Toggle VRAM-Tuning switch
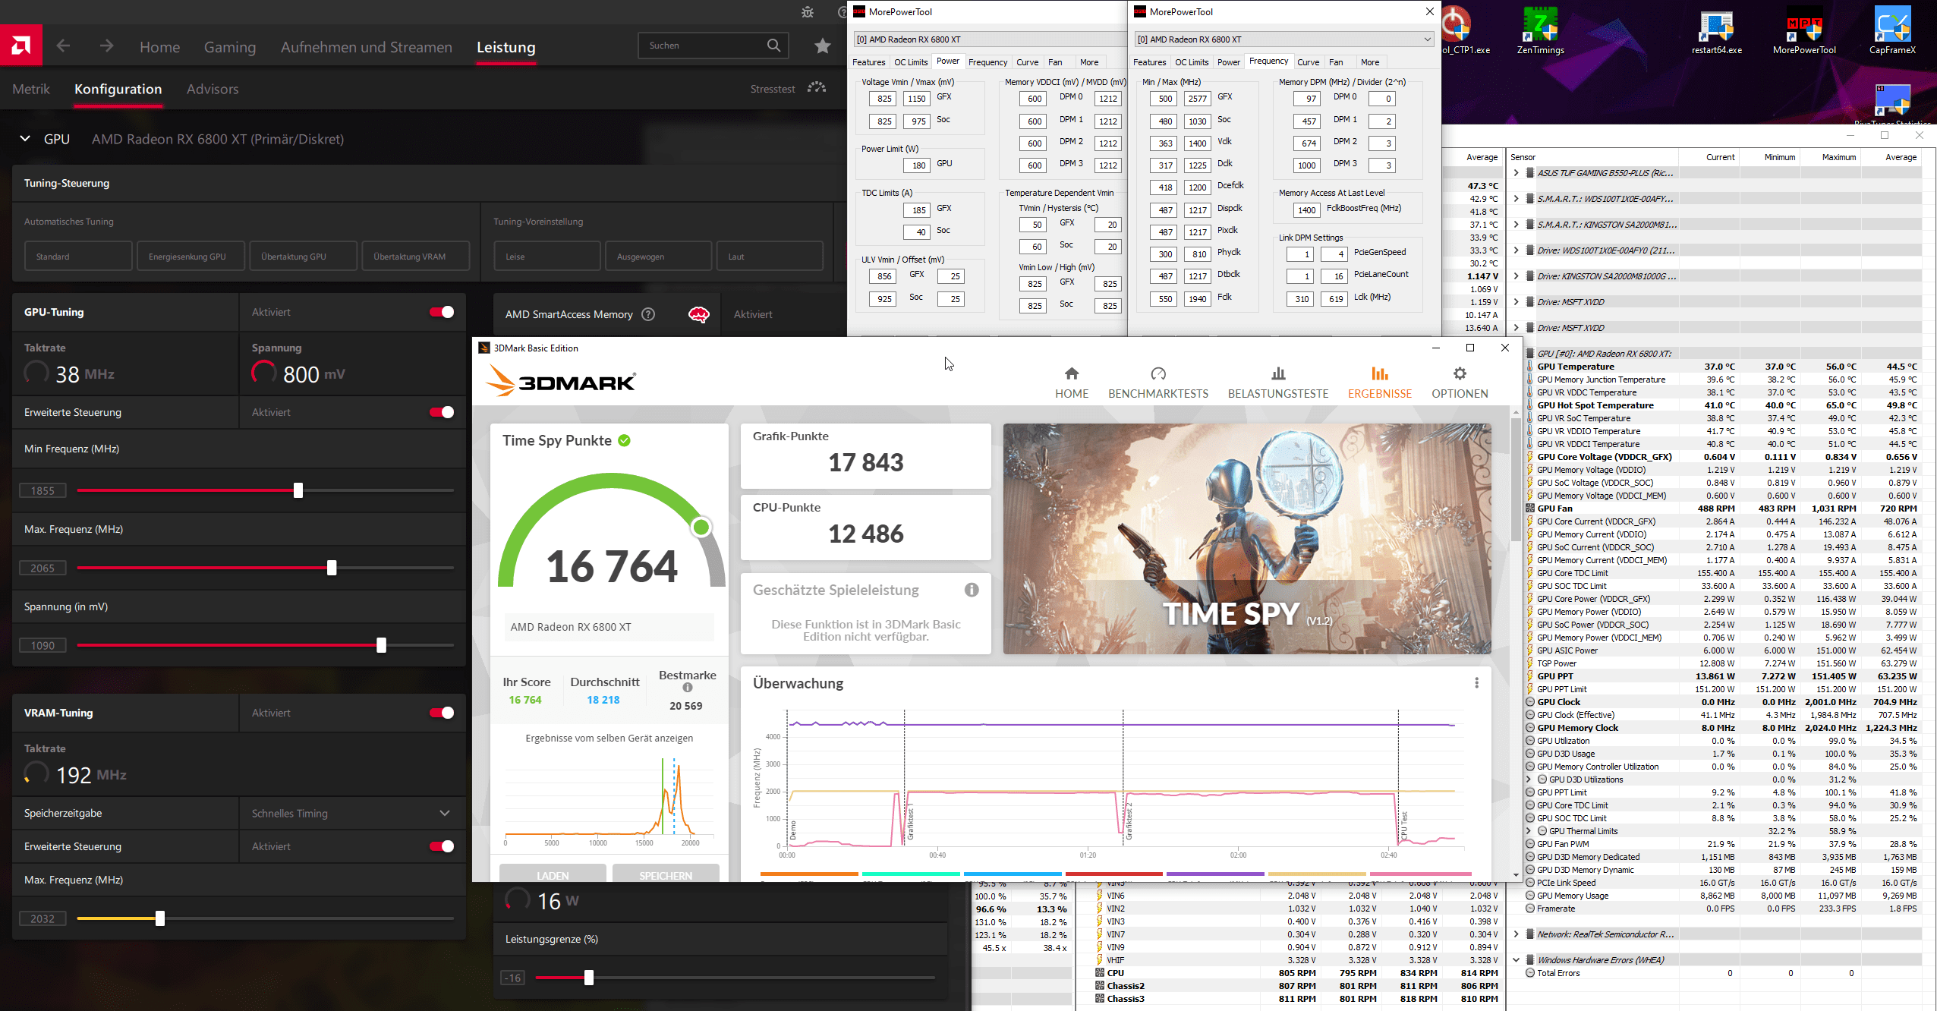This screenshot has height=1011, width=1937. tap(441, 713)
